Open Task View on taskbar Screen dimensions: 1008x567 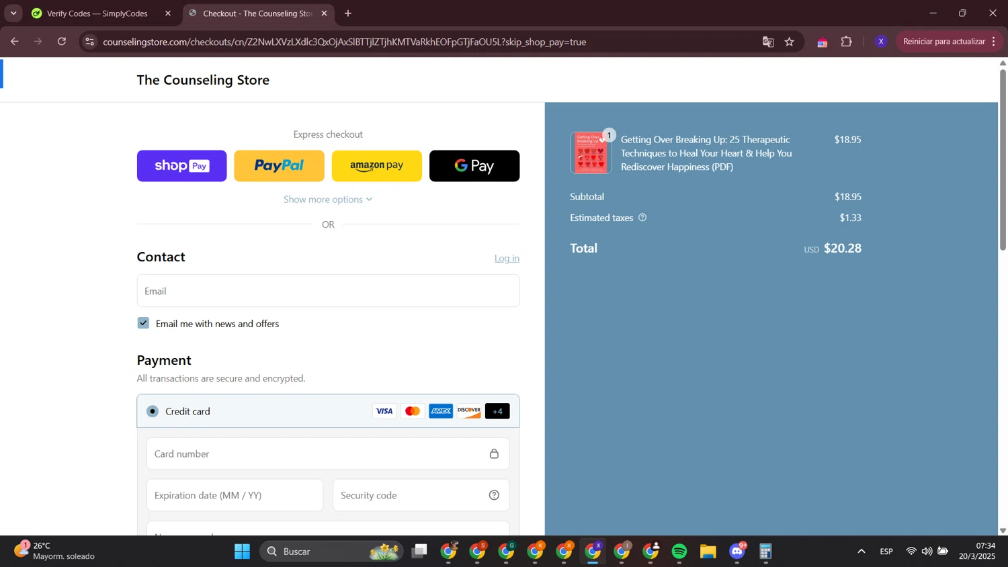tap(420, 552)
